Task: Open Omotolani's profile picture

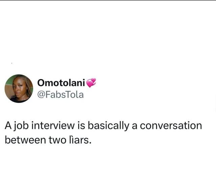Action: tap(19, 88)
